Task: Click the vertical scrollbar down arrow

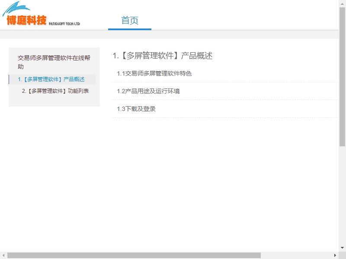Action: 343,248
